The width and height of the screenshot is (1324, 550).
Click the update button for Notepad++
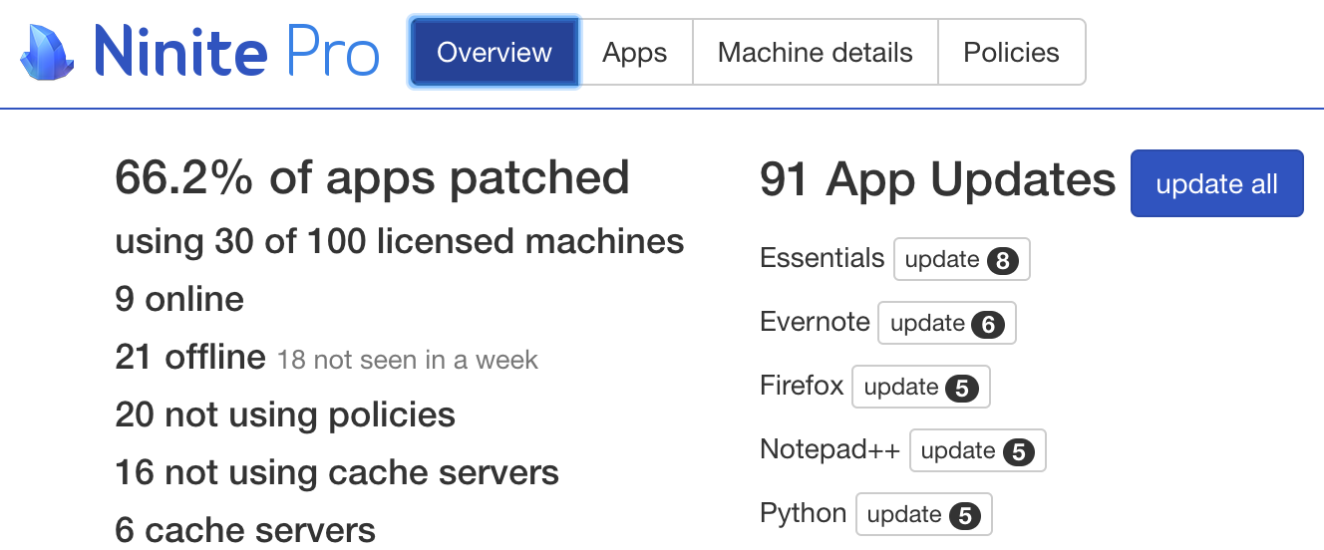[977, 451]
